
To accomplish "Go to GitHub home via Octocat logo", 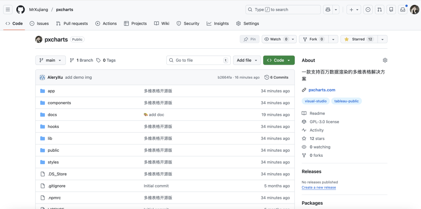I will click(x=21, y=10).
